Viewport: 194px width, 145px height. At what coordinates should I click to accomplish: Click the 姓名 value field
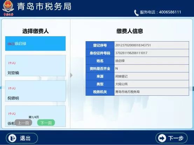[152, 61]
